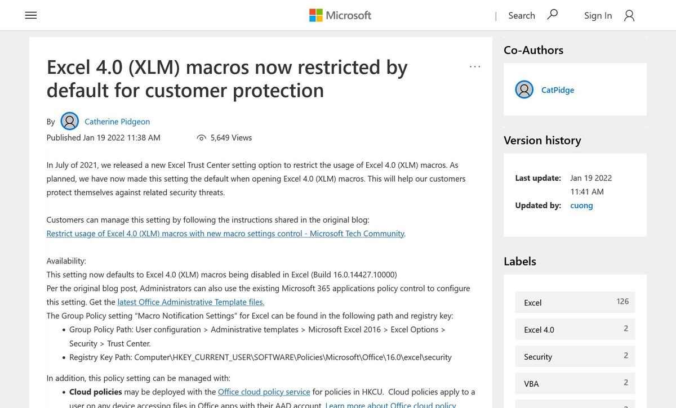
Task: Open the Office cloud policy service link
Action: point(264,392)
